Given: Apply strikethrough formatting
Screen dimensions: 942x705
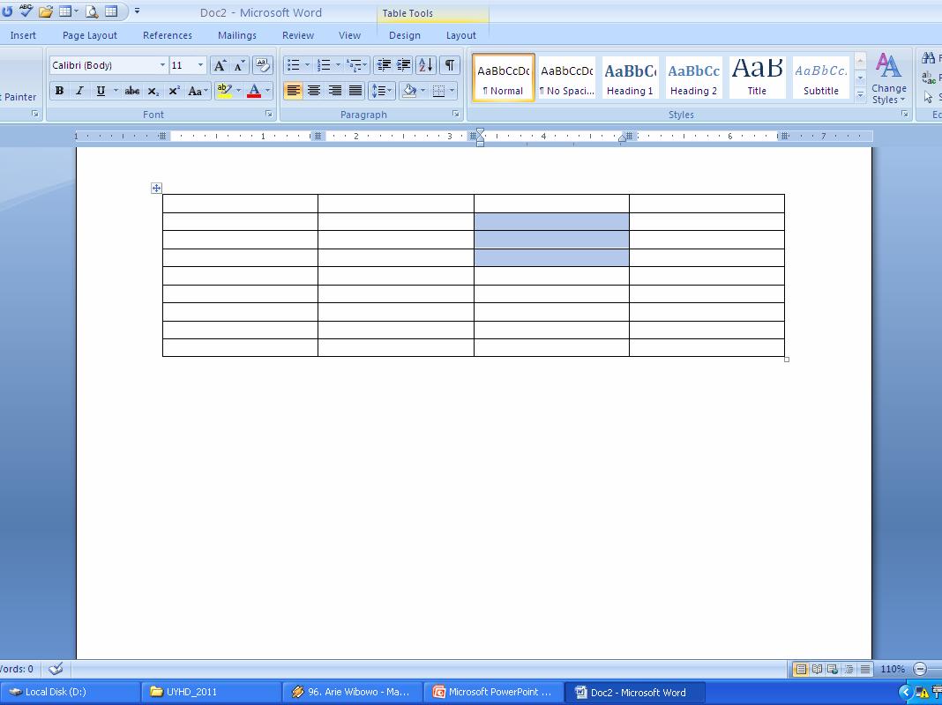Looking at the screenshot, I should (x=131, y=91).
